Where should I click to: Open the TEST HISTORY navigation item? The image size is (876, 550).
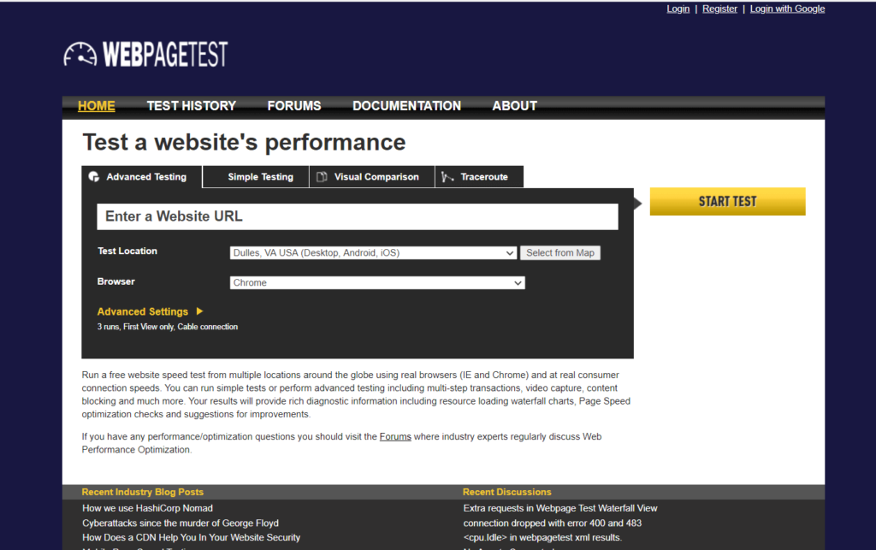point(191,105)
